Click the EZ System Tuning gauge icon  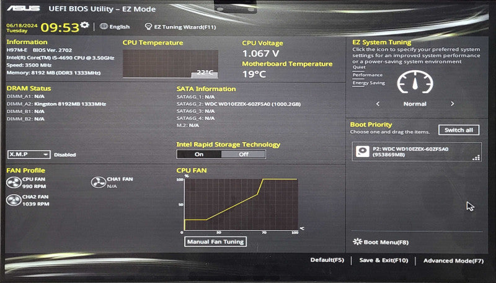tap(415, 82)
